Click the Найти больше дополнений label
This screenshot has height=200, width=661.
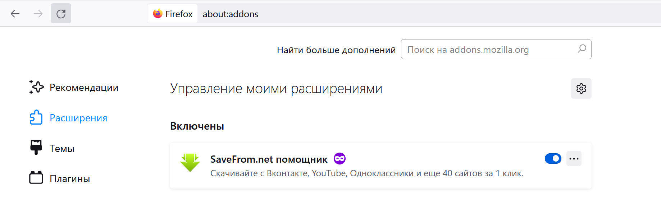coord(336,50)
